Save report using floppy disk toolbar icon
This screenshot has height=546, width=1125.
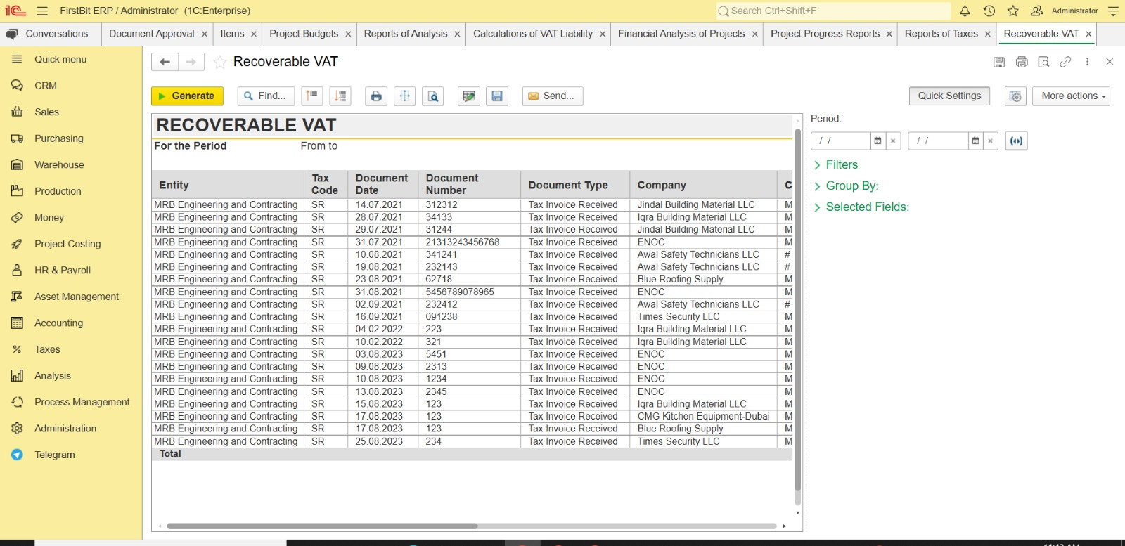pos(497,96)
